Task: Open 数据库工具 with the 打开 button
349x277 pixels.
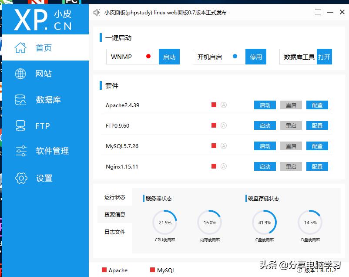Action: click(325, 57)
